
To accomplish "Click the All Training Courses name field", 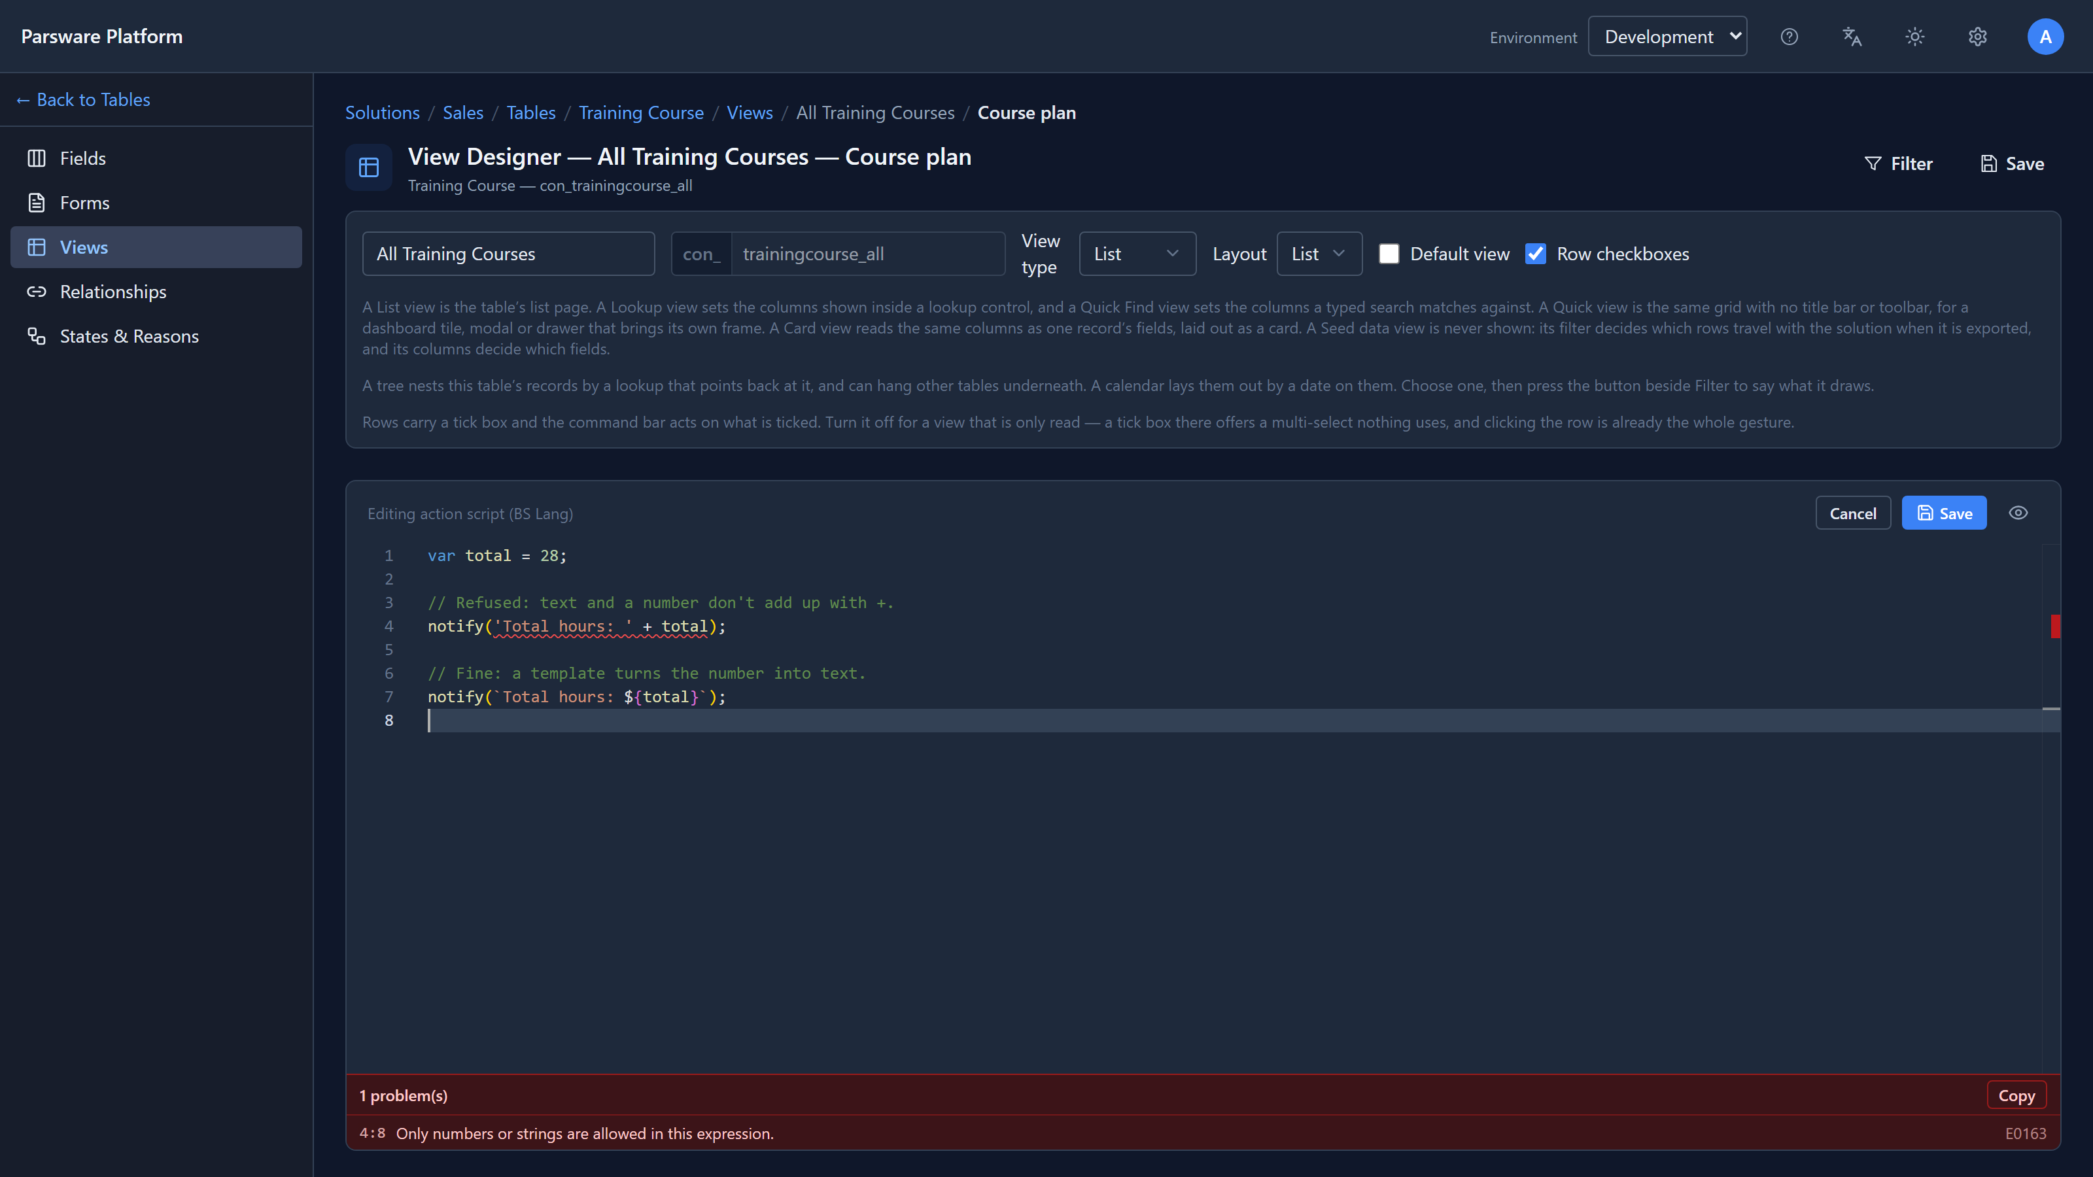I will click(x=509, y=254).
